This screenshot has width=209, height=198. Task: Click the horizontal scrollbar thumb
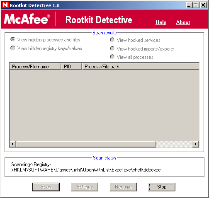[x=86, y=144]
